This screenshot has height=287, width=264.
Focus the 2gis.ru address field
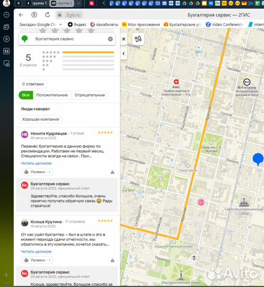[x=73, y=15]
